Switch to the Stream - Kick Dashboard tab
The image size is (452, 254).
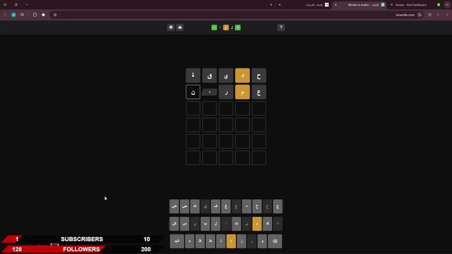tap(416, 5)
